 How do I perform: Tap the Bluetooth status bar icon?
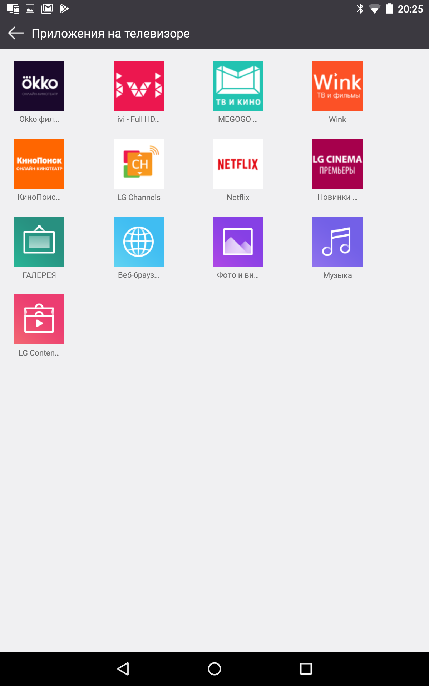360,9
